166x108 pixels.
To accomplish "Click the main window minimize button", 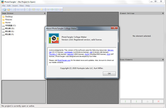I will (x=151, y=1).
